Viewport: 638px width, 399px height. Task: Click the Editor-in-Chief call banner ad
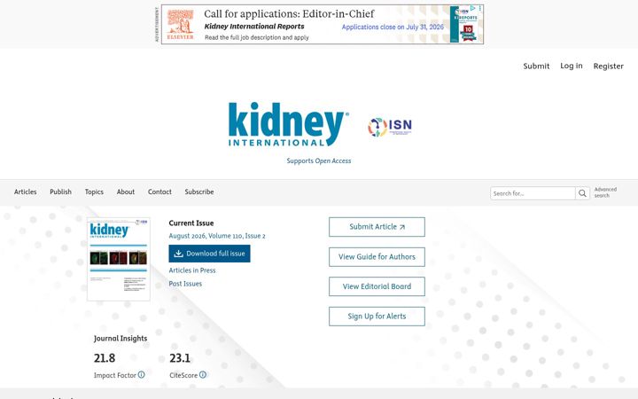pyautogui.click(x=323, y=25)
